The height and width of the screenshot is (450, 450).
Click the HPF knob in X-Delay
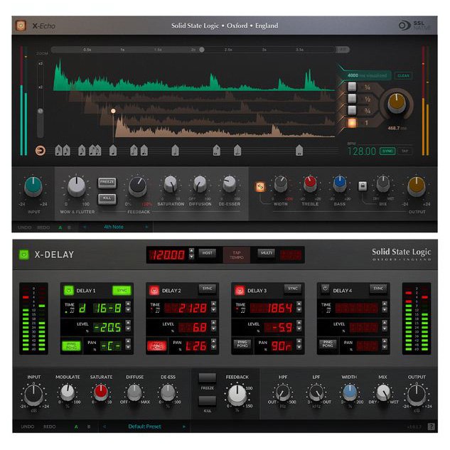click(283, 392)
